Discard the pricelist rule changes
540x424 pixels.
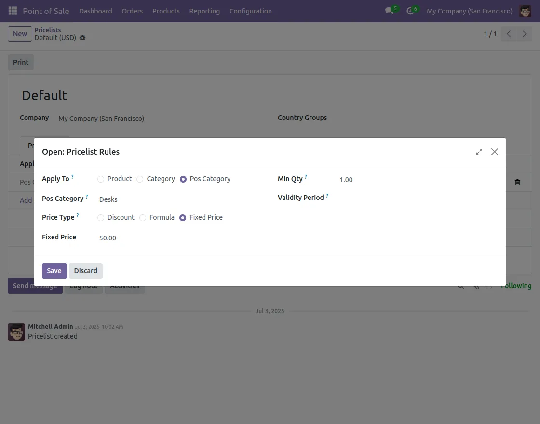[86, 271]
